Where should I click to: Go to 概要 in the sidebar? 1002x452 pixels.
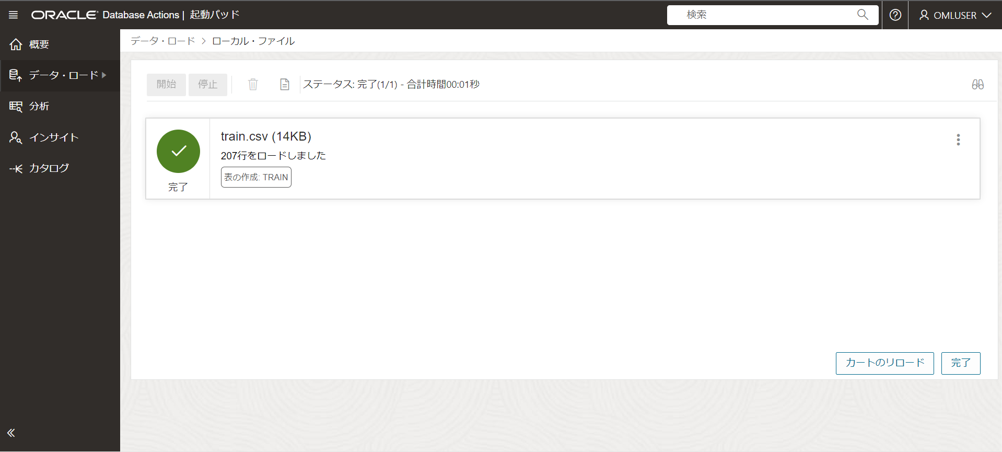tap(60, 44)
